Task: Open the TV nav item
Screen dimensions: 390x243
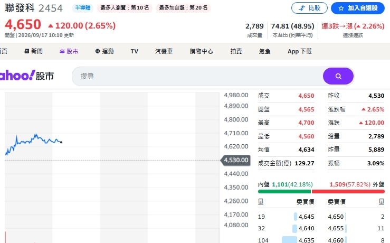Action: click(x=135, y=51)
